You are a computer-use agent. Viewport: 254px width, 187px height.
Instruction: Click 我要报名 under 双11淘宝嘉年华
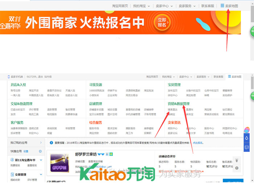click(15, 165)
